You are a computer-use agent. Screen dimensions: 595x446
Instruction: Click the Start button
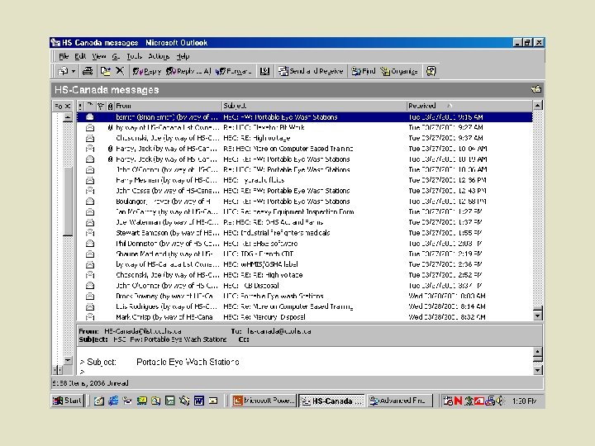click(x=67, y=401)
